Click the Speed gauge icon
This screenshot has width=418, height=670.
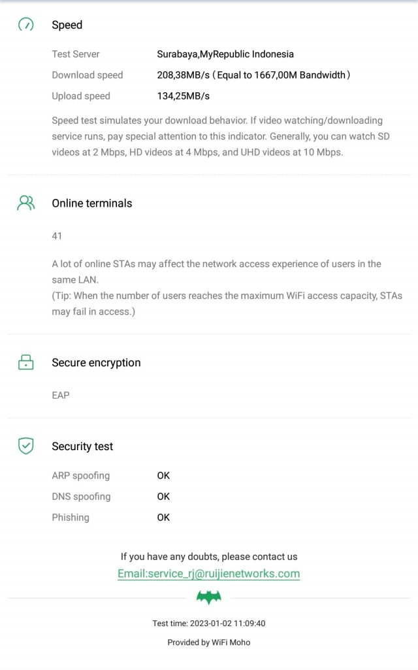click(x=26, y=24)
